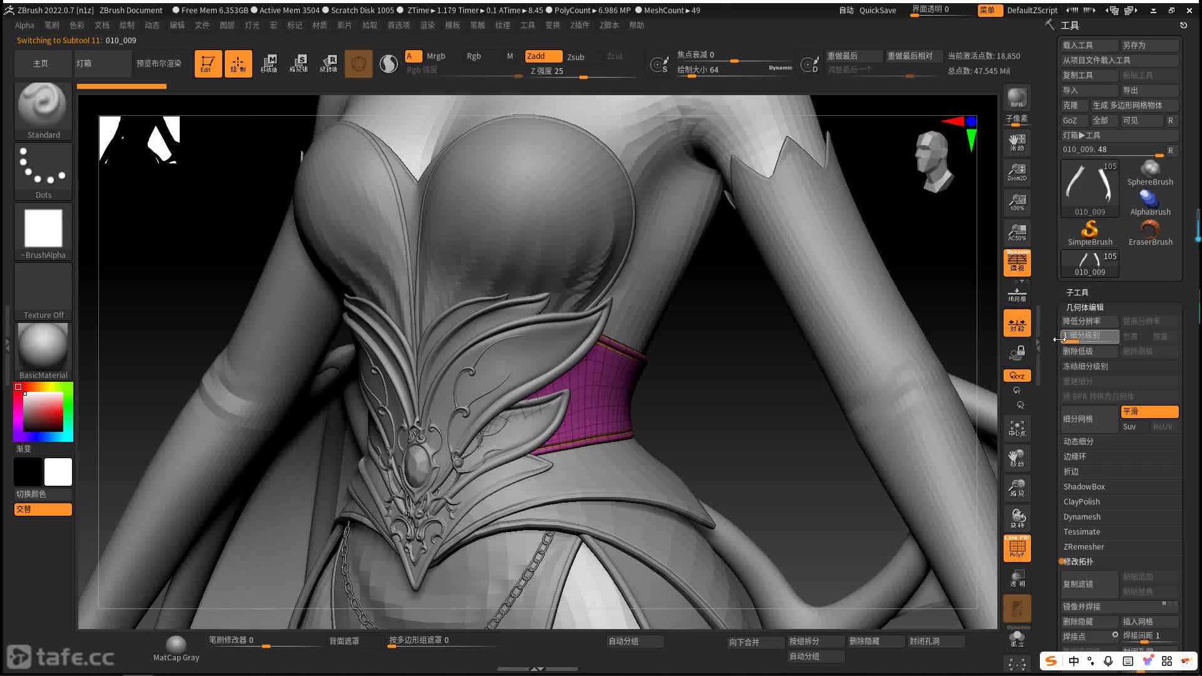The width and height of the screenshot is (1202, 676).
Task: Open the 笔刷 menu
Action: click(52, 25)
